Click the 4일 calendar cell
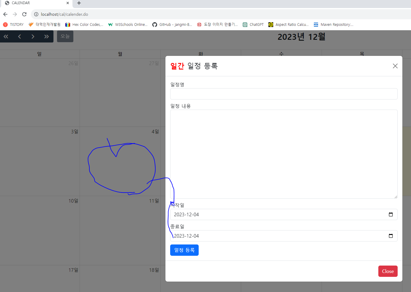The width and height of the screenshot is (411, 292). point(120,161)
